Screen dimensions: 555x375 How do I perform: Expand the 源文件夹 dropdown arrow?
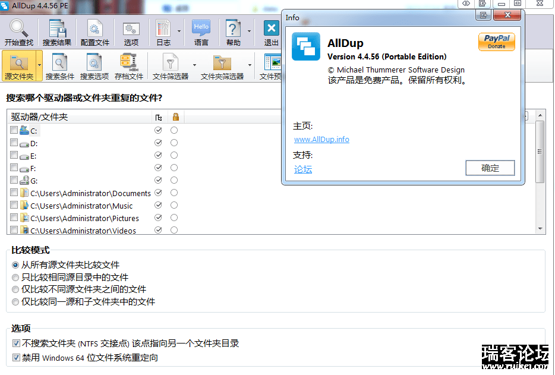(x=39, y=65)
